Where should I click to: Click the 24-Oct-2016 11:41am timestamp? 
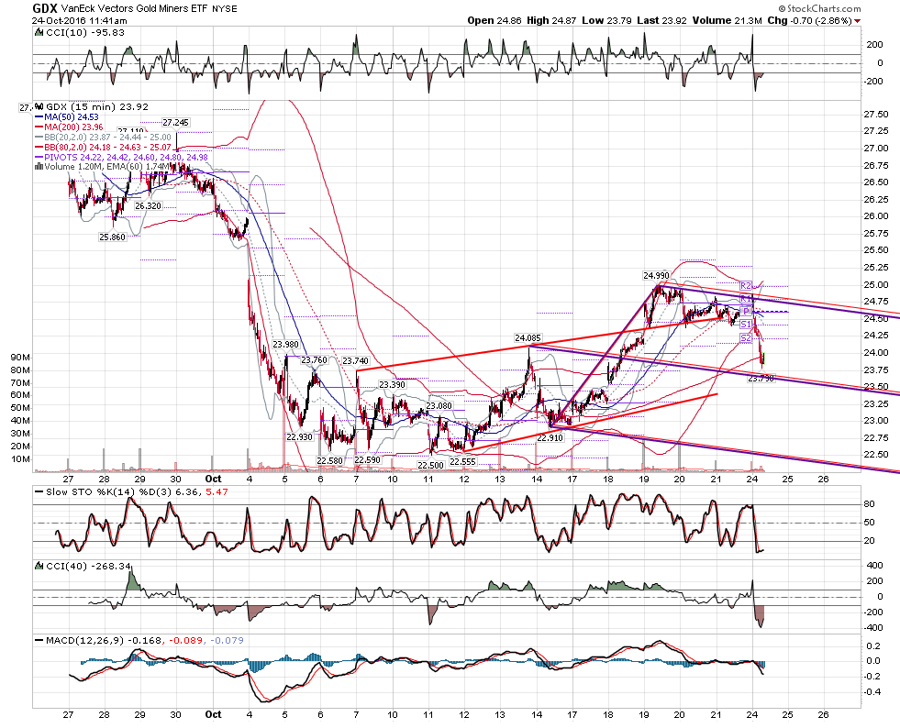79,21
